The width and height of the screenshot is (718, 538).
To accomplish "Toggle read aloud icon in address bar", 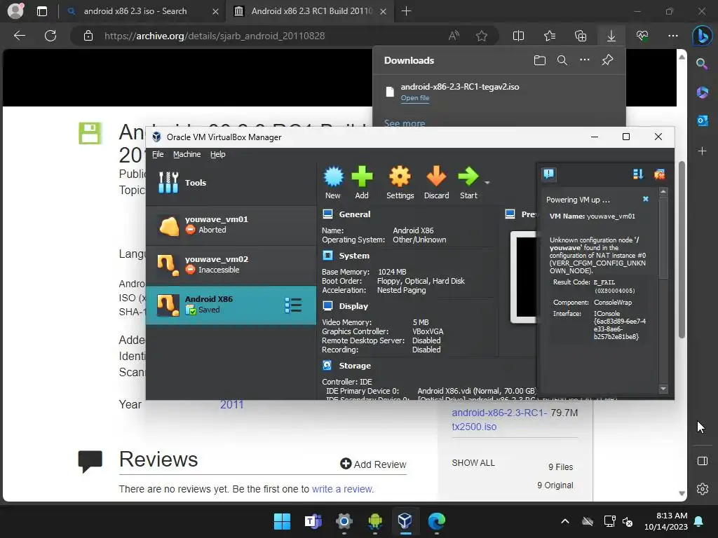I will click(454, 36).
